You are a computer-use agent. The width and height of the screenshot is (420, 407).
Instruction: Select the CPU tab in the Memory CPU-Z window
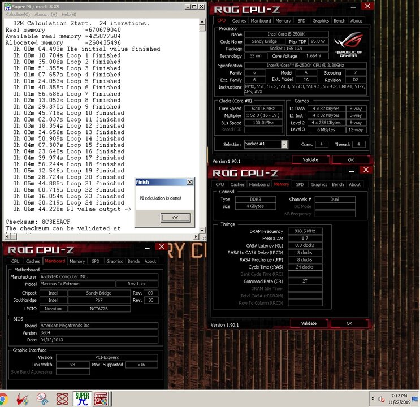pyautogui.click(x=220, y=185)
